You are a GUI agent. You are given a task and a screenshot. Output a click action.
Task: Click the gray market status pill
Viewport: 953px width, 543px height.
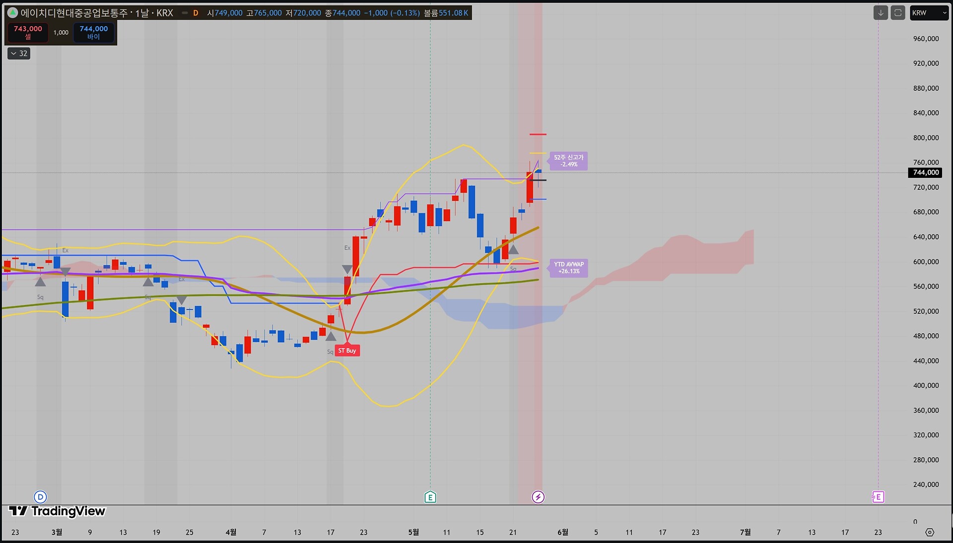click(x=185, y=13)
